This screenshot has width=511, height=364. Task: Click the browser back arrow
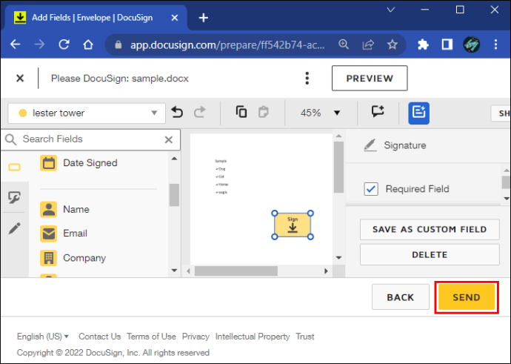click(16, 44)
